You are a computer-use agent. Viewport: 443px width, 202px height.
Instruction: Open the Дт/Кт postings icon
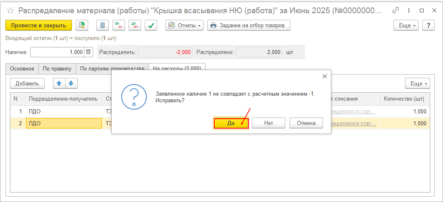(135, 26)
